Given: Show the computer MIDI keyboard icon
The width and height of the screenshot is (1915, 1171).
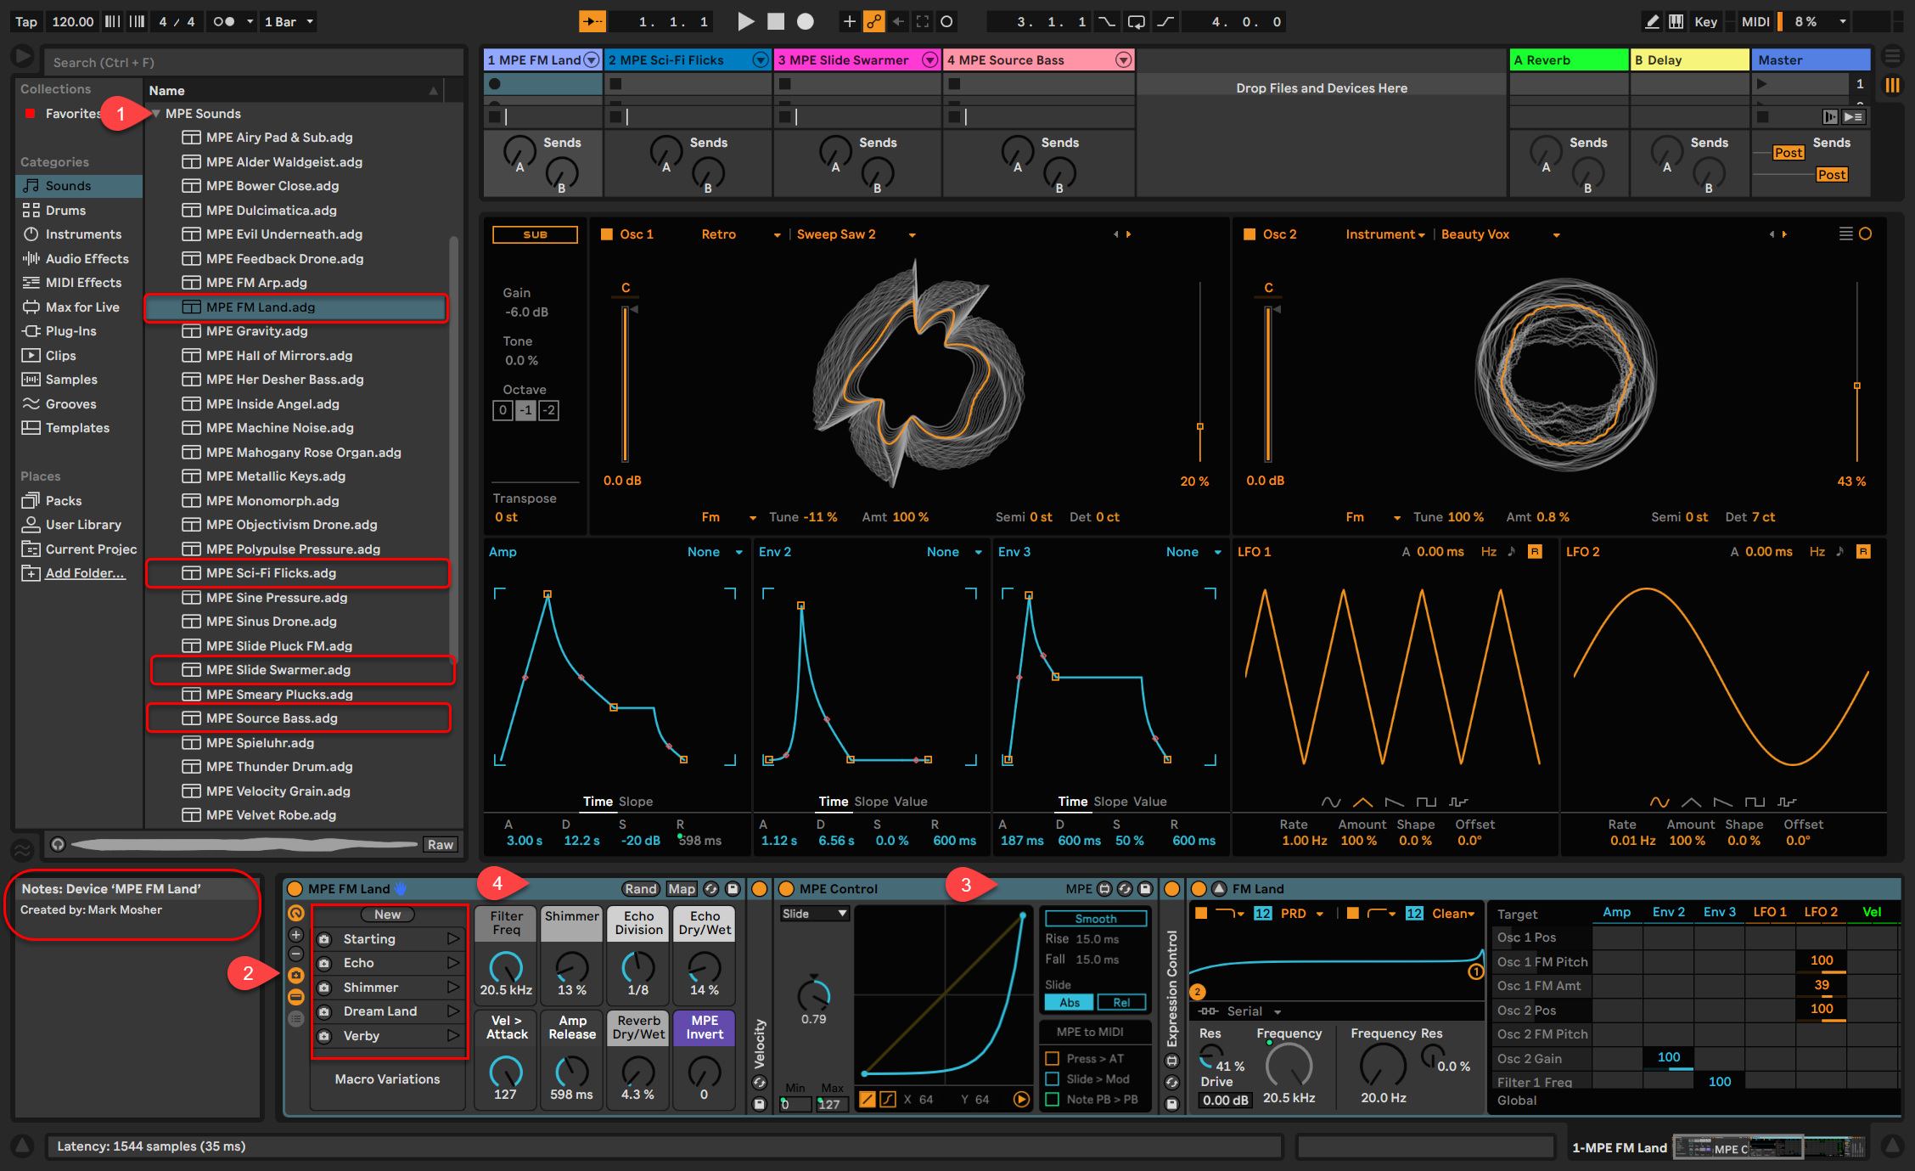Looking at the screenshot, I should (1676, 21).
